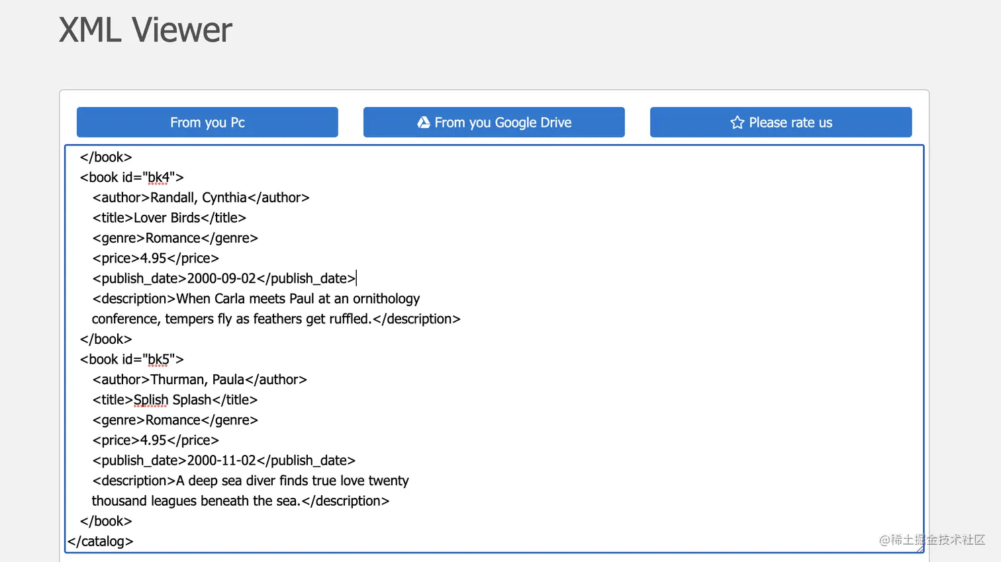Click the XML Viewer heading
Viewport: 1001px width, 562px height.
146,30
